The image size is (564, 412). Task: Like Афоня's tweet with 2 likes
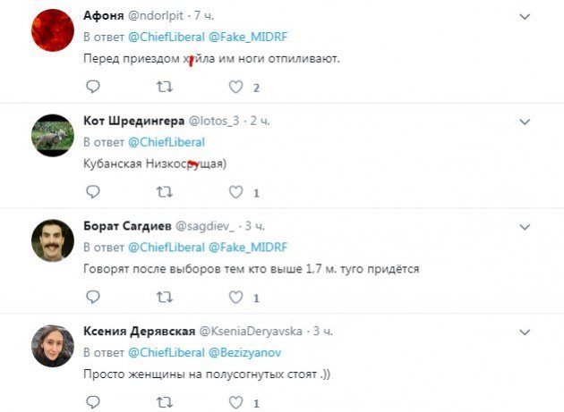[x=236, y=87]
